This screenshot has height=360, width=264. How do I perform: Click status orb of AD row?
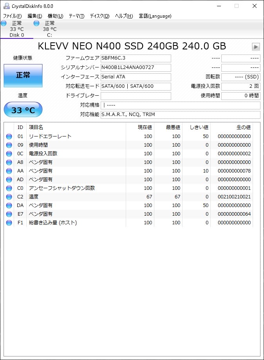pos(9,180)
